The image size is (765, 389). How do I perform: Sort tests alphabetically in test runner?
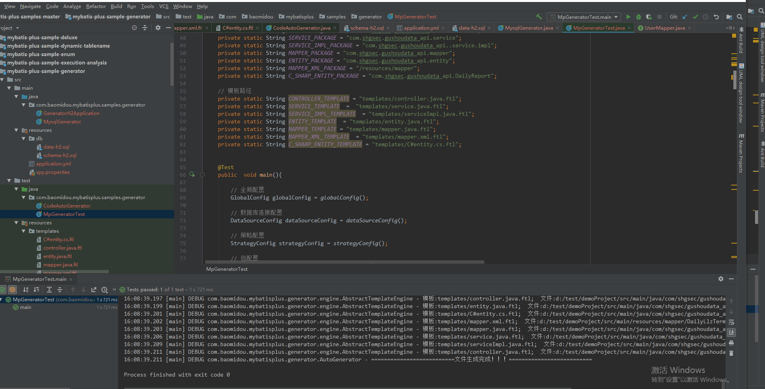tap(26, 290)
